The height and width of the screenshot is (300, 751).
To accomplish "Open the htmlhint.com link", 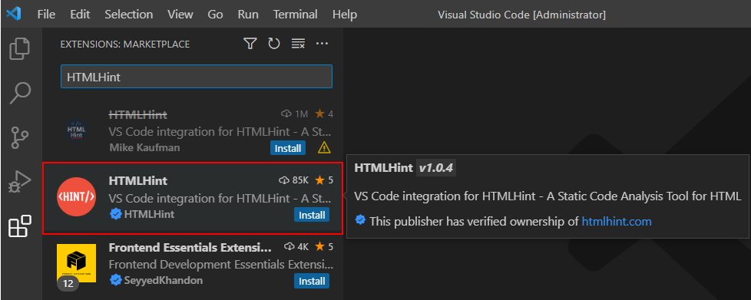I will [617, 221].
